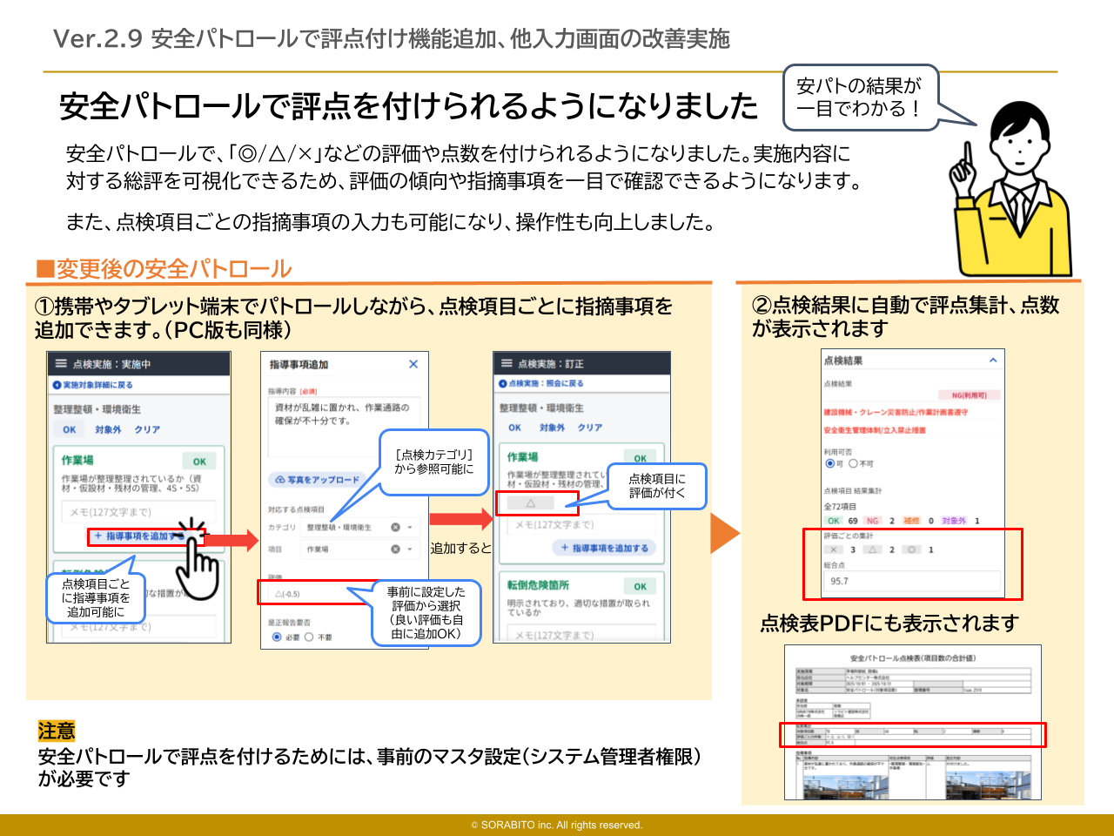Open the 項目 dropdown arrow
This screenshot has width=1114, height=836.
410,549
